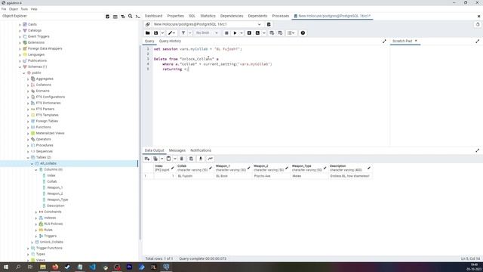
Task: Open the connection selection dropdown
Action: [x=208, y=24]
